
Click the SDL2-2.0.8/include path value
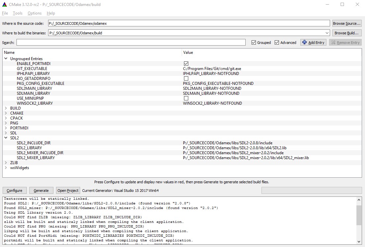(x=228, y=143)
